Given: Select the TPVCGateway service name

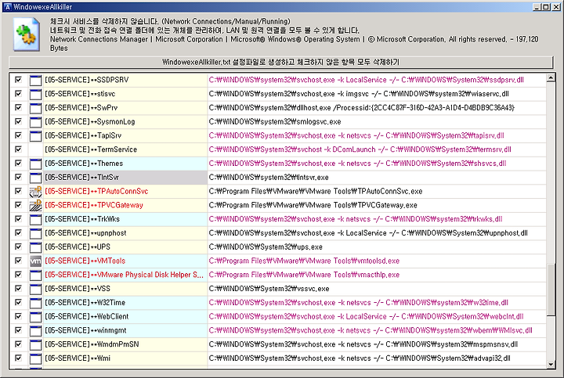Looking at the screenshot, I should 94,205.
